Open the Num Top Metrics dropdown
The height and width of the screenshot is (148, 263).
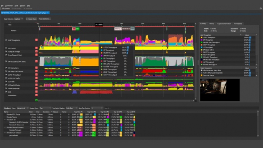pos(97,108)
